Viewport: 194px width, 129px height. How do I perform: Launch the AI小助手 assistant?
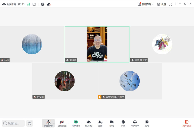coord(135,123)
